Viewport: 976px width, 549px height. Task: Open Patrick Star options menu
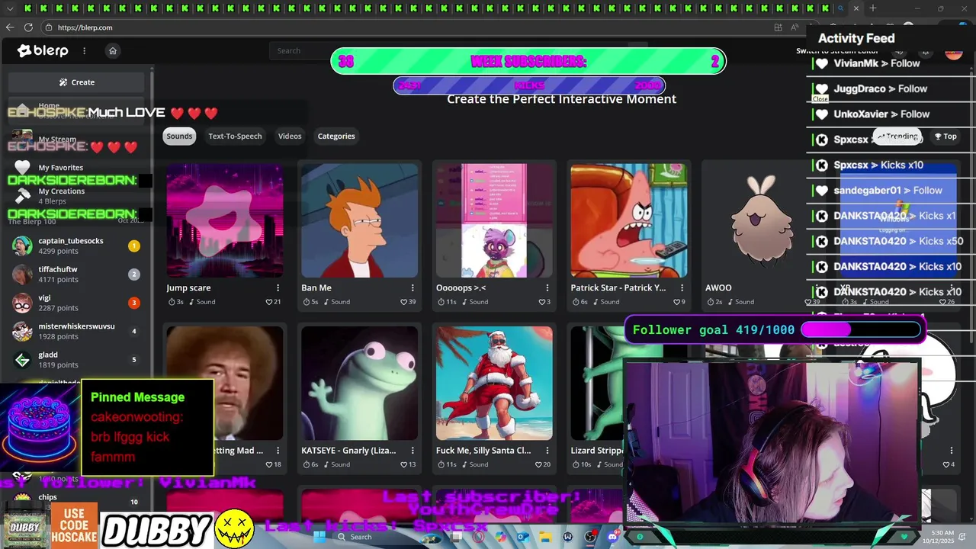point(682,287)
